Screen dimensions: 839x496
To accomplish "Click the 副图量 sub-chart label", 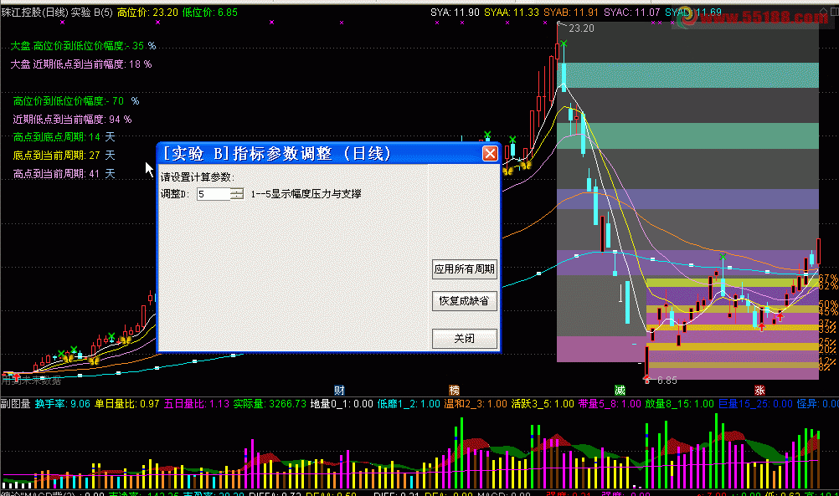I will (16, 404).
